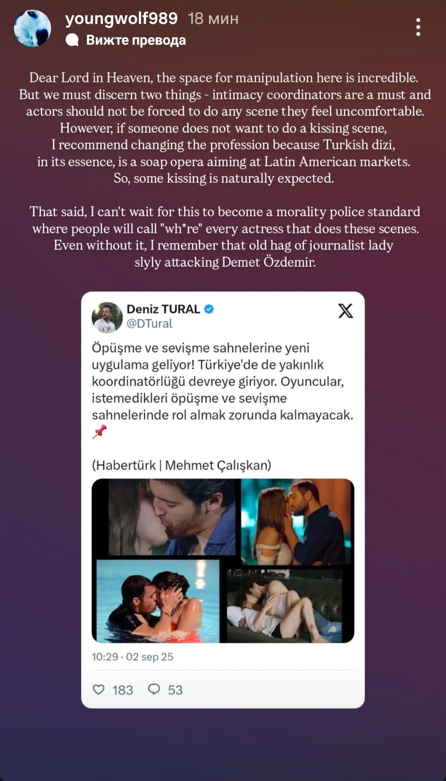Screen dimensions: 446x781
Task: Open the youngwolf989 username link
Action: (x=121, y=18)
